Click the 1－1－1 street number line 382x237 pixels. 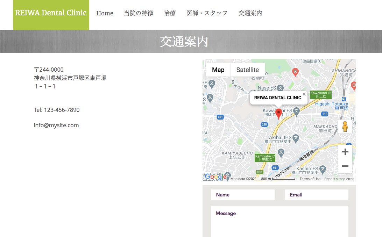(x=45, y=86)
